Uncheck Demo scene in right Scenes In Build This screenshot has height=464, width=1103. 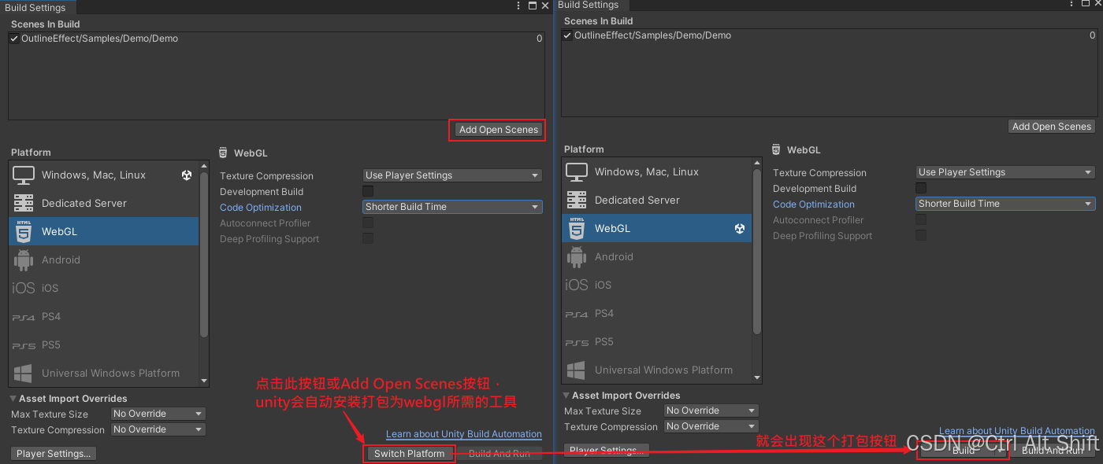(x=568, y=35)
